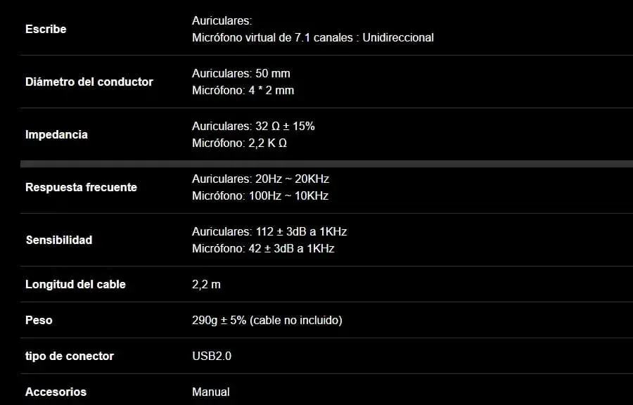Select the 20Hz ~ 20KHz headphone response
The width and height of the screenshot is (633, 405).
pyautogui.click(x=260, y=179)
